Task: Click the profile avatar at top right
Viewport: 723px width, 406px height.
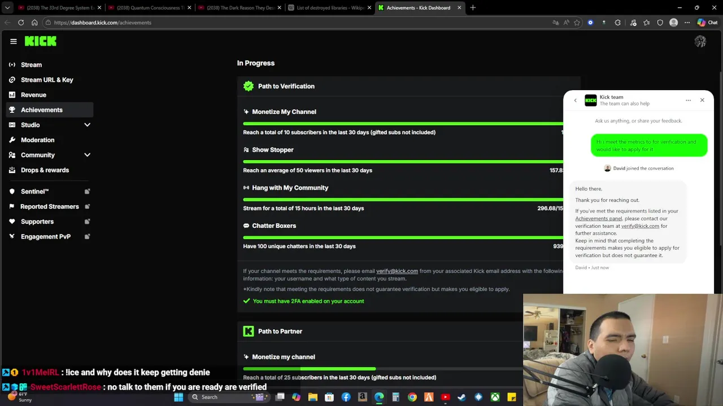Action: 700,41
